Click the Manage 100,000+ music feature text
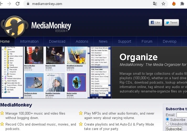 (x=35, y=116)
